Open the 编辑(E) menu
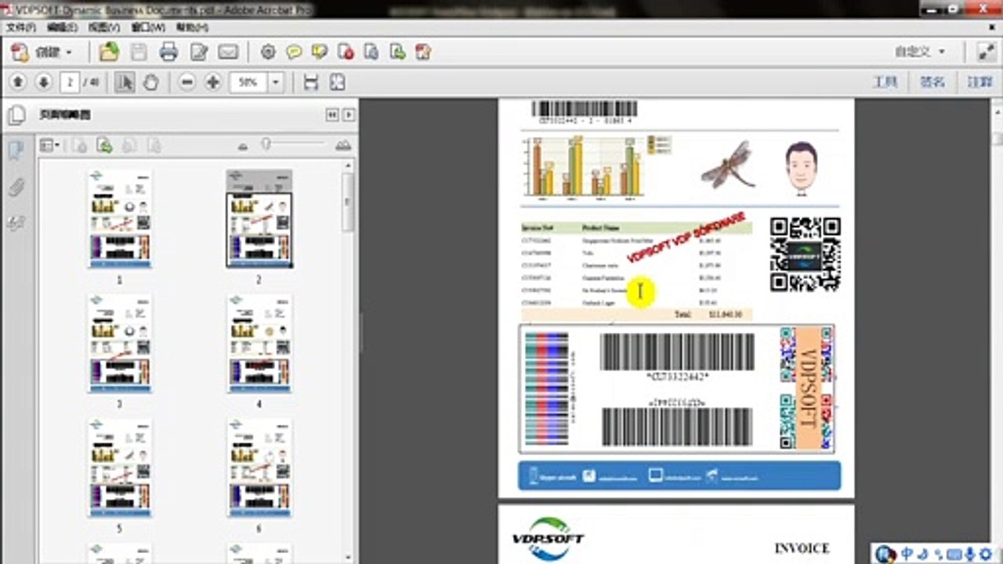Screen dimensions: 1003x564 tap(62, 27)
